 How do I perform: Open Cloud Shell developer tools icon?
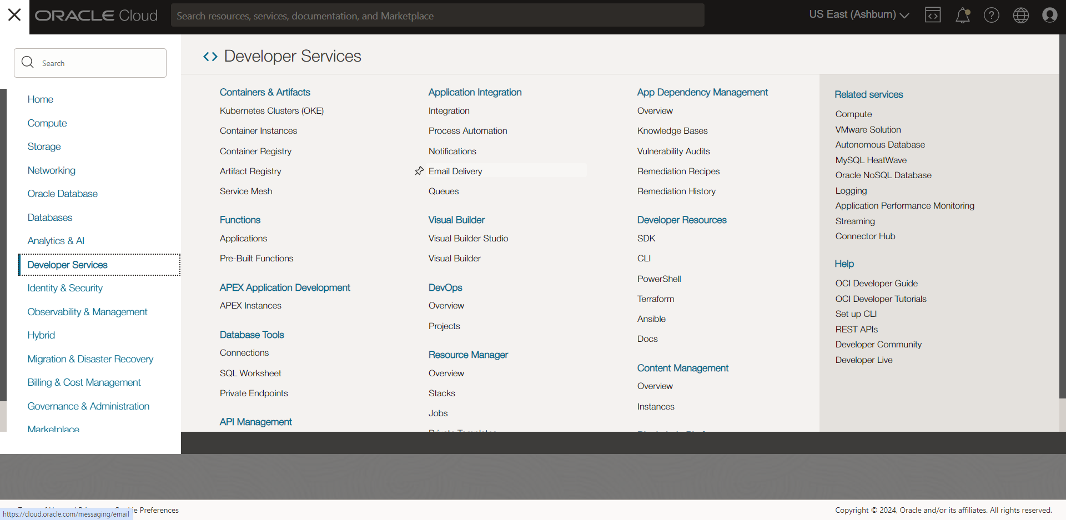(x=933, y=15)
